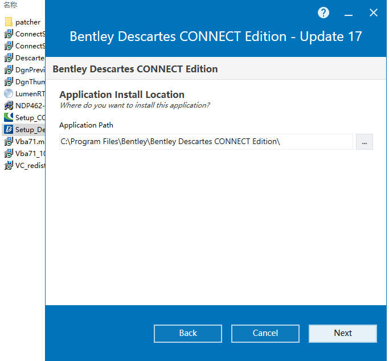
Task: Click the Setup_De file name text
Action: (x=30, y=130)
